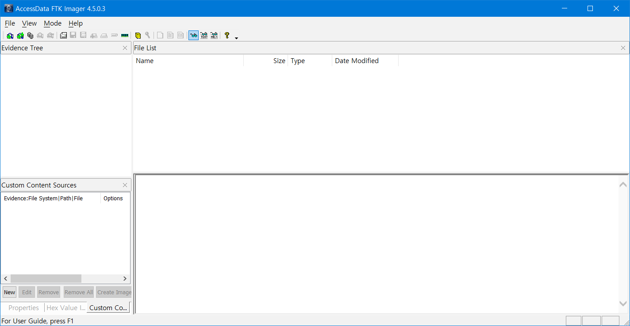Image resolution: width=630 pixels, height=326 pixels.
Task: Click right arrow of Custom Content scrollbar
Action: coord(125,279)
